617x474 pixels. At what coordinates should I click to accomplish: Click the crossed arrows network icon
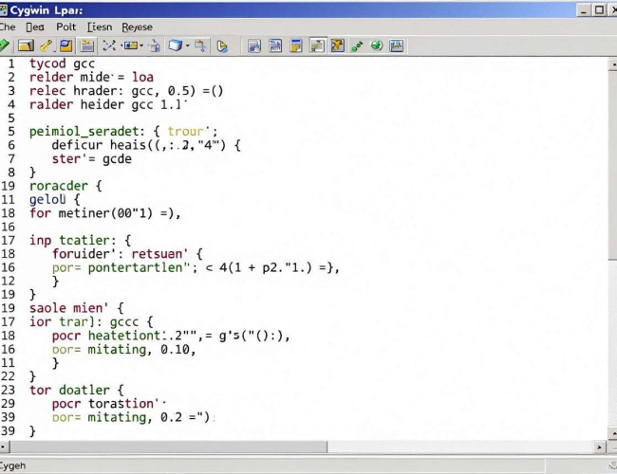pyautogui.click(x=109, y=46)
